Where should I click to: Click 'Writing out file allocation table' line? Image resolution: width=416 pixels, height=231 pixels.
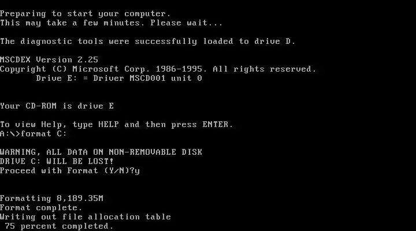[86, 217]
